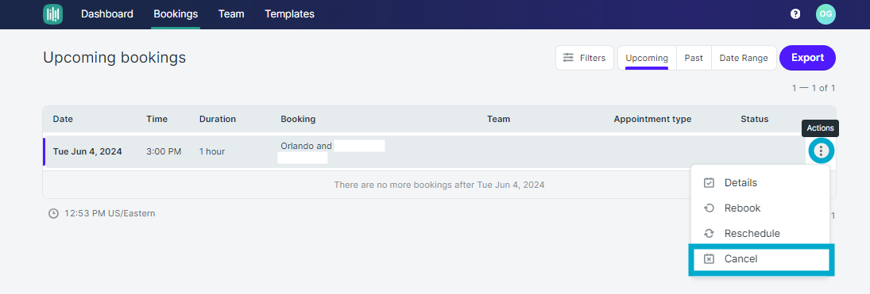The image size is (870, 294).
Task: Open the OG user avatar menu
Action: 826,13
